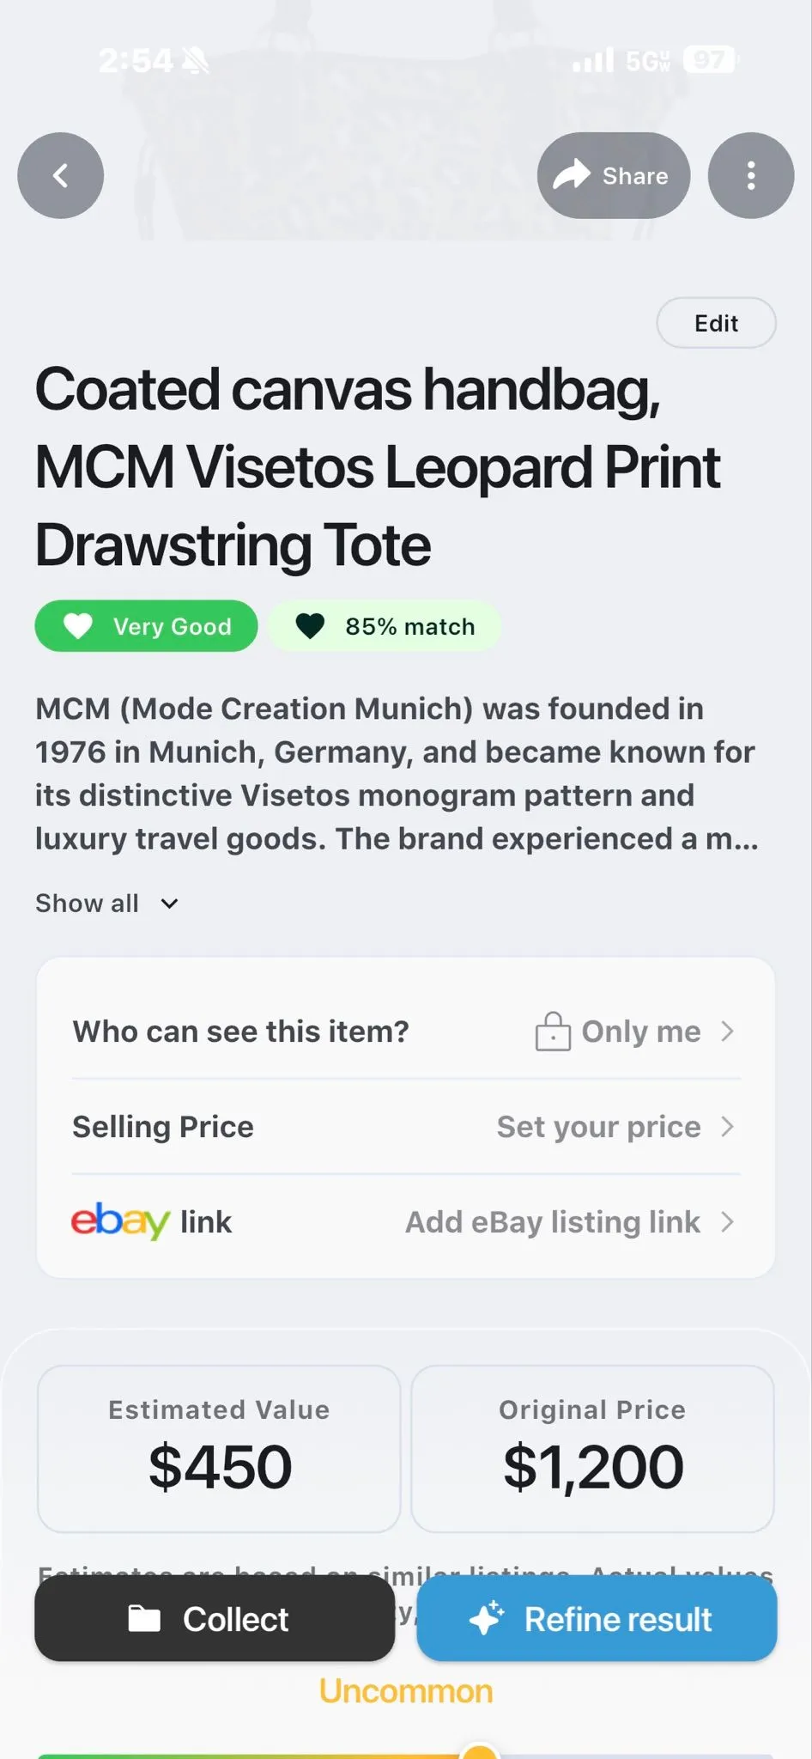Tap the back arrow button
This screenshot has width=812, height=1759.
coord(60,175)
